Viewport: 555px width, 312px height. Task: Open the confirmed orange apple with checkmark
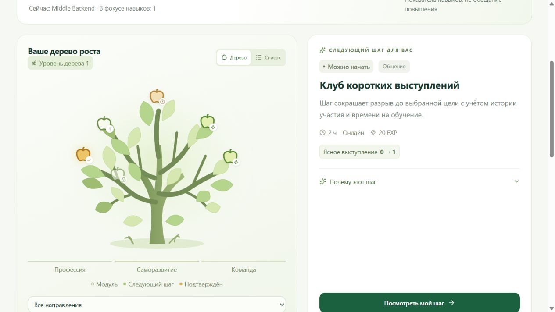[x=83, y=155]
